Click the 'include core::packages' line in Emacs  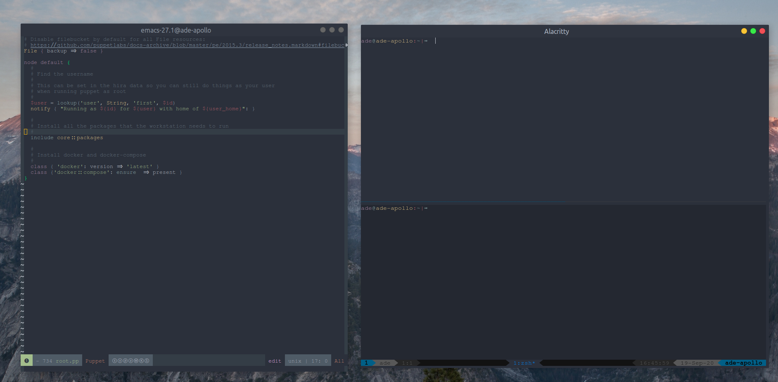click(66, 138)
